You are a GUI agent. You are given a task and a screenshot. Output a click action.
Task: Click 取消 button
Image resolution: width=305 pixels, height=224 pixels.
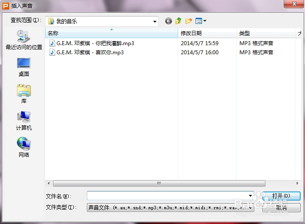pyautogui.click(x=281, y=208)
